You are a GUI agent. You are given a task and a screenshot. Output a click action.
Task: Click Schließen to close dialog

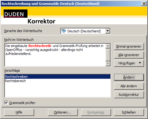click(129, 112)
